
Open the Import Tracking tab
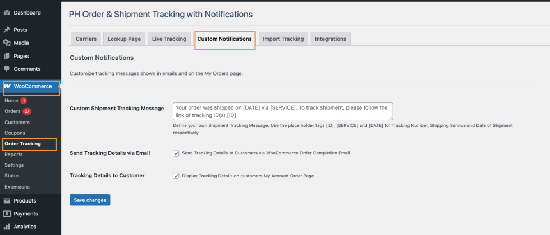pos(283,39)
